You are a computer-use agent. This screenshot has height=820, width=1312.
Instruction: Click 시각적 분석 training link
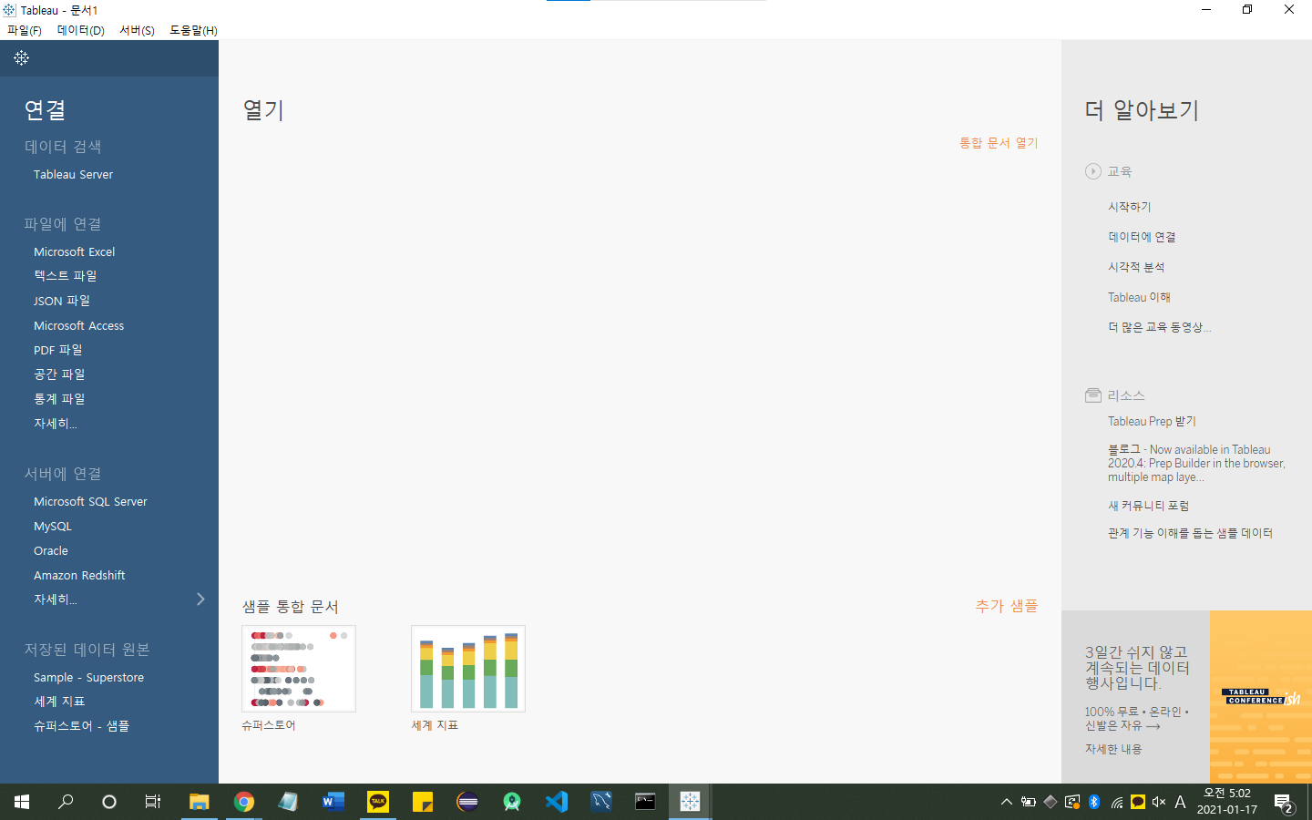tap(1136, 267)
